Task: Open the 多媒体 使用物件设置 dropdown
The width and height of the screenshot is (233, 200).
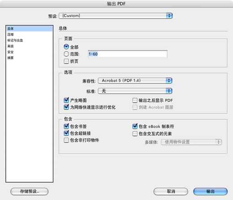Action: point(191,142)
